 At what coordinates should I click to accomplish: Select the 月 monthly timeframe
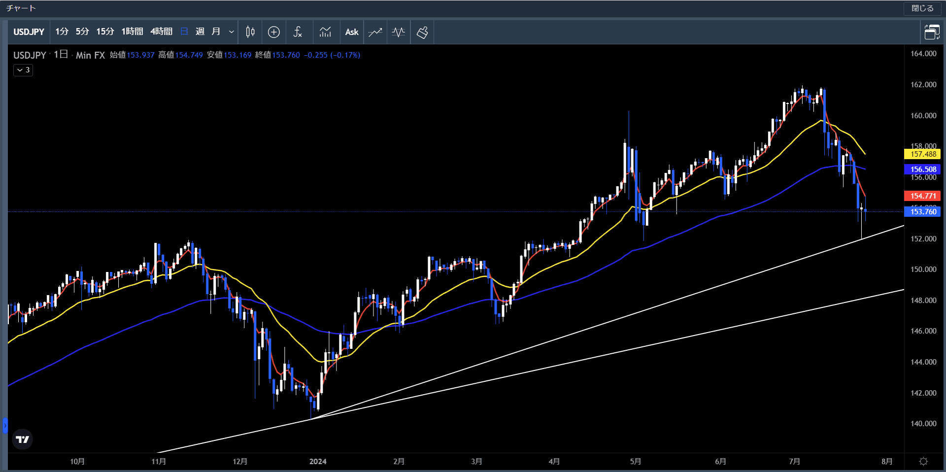pos(216,32)
